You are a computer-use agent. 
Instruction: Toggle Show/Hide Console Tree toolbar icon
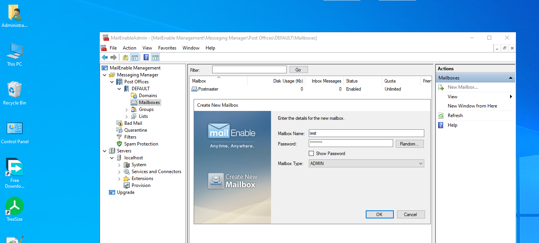(x=134, y=58)
